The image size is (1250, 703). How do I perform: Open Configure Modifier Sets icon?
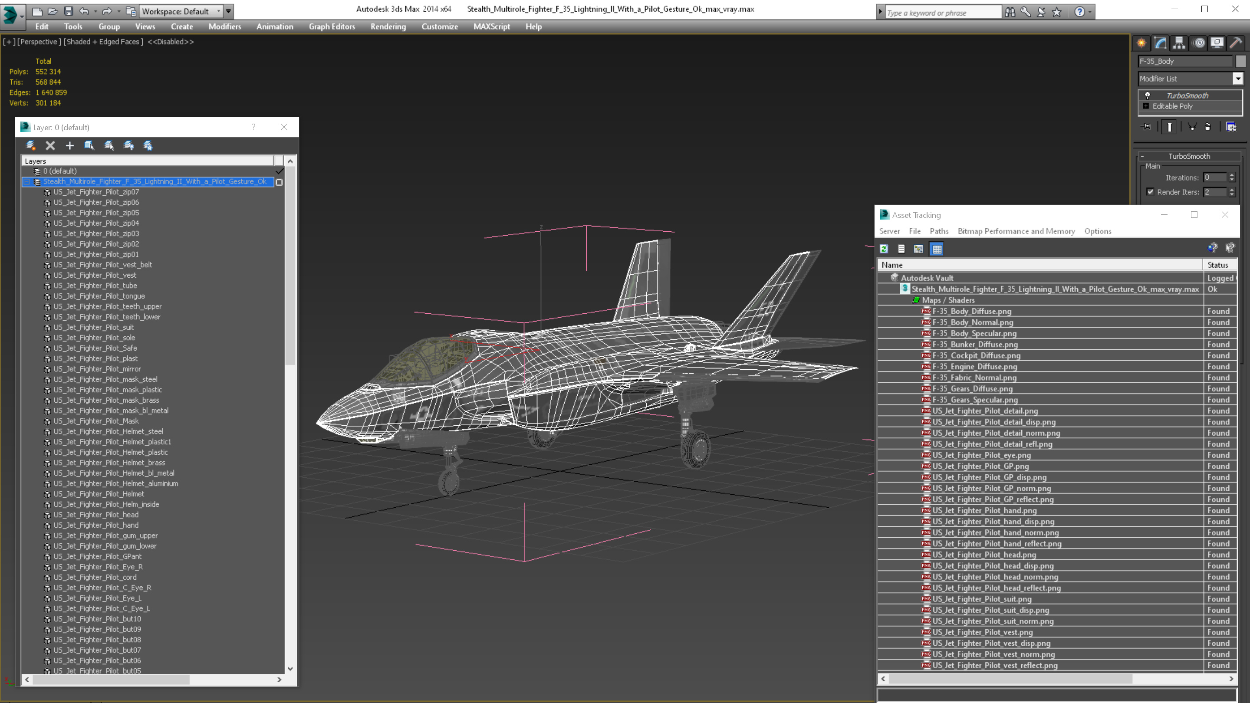(x=1231, y=127)
